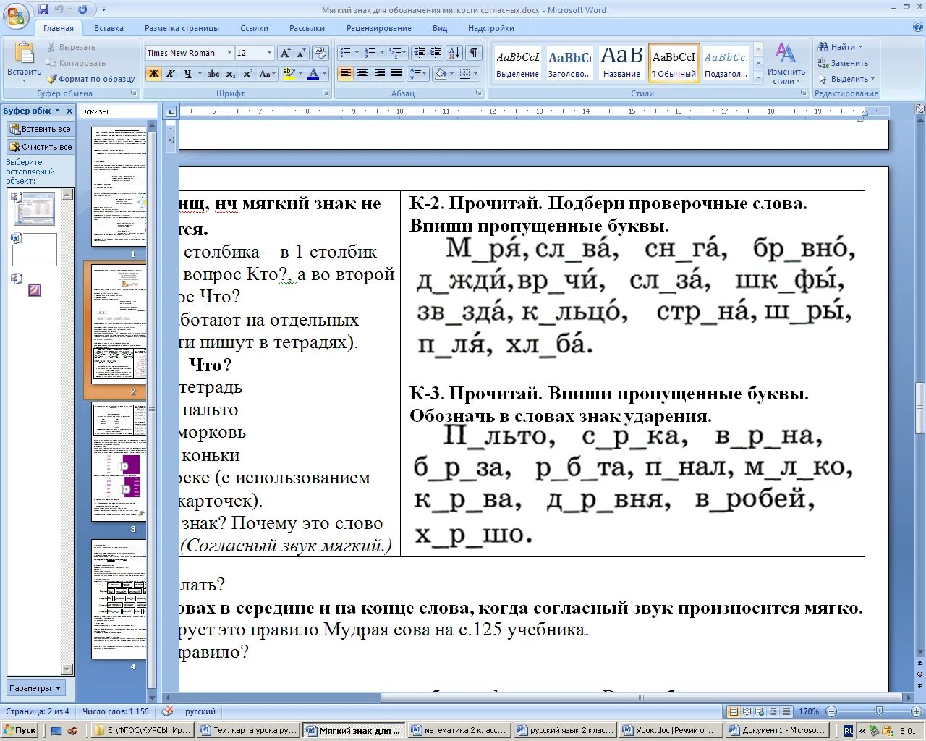
Task: Open the Вставка ribbon tab
Action: point(109,28)
